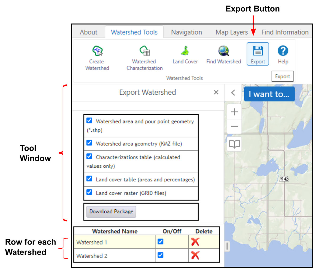Switch to the Map Layers tab

coord(231,32)
